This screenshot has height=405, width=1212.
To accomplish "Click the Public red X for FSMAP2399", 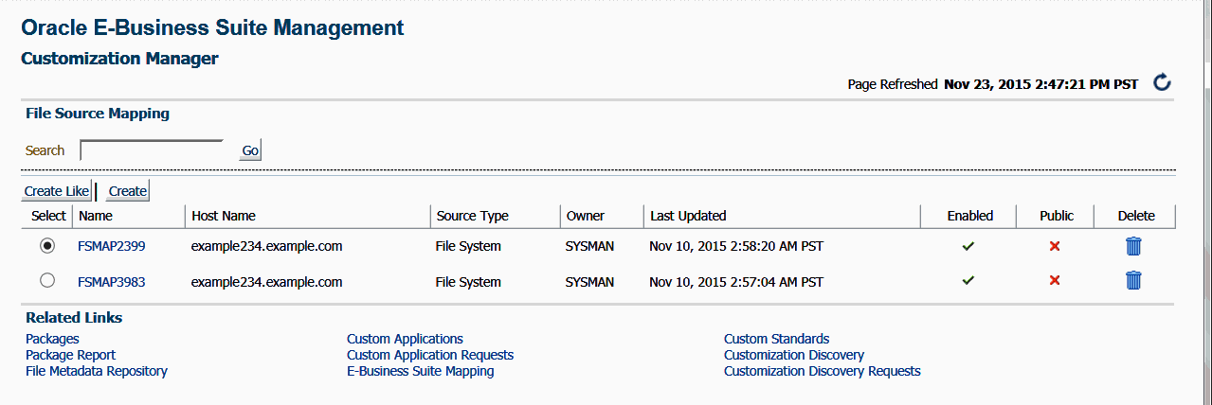I will click(1055, 246).
